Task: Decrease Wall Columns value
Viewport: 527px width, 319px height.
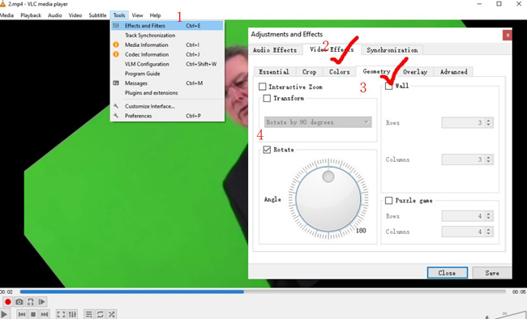Action: 489,162
